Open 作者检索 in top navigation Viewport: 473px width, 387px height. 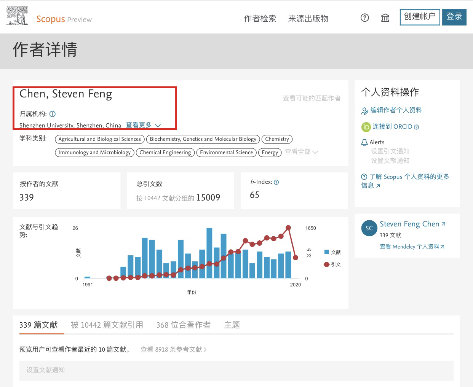click(x=260, y=19)
